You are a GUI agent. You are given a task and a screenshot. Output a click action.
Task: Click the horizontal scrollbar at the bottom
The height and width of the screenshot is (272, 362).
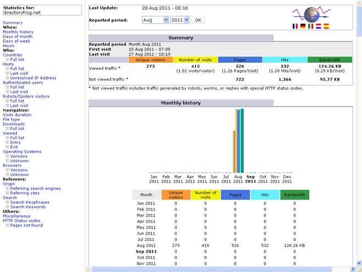tap(220, 269)
